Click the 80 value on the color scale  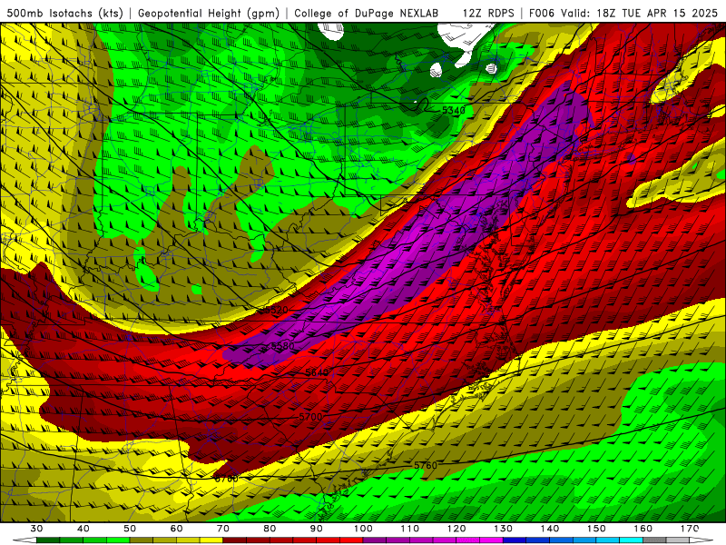(270, 529)
